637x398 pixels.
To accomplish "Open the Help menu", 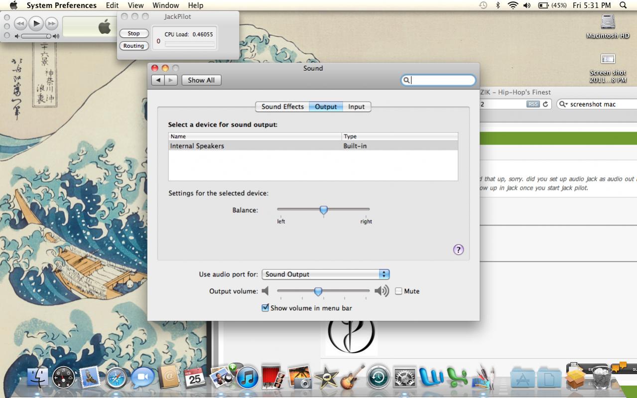I will [196, 5].
